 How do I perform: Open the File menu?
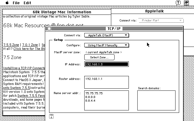pyautogui.click(x=16, y=3)
